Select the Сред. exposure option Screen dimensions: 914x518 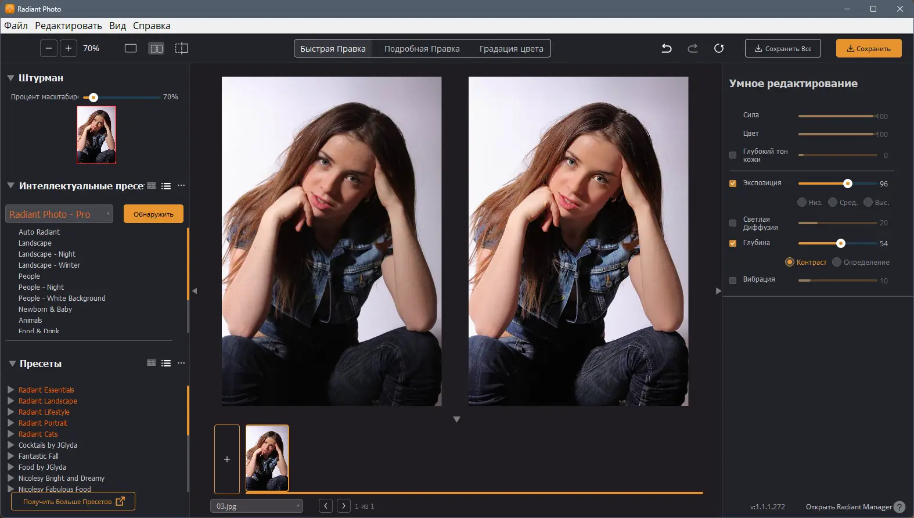[833, 202]
